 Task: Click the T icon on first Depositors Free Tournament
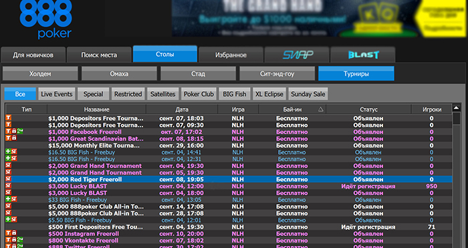pos(8,118)
